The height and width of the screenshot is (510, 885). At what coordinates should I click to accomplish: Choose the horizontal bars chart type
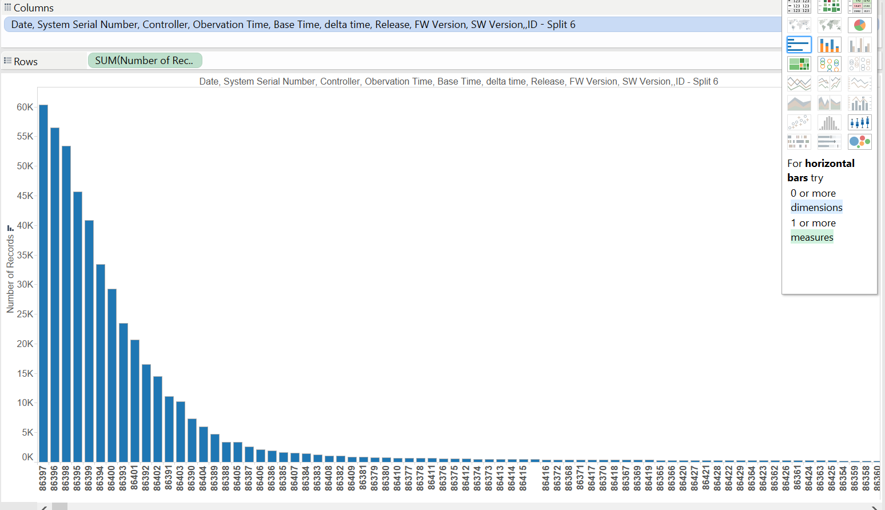coord(799,45)
